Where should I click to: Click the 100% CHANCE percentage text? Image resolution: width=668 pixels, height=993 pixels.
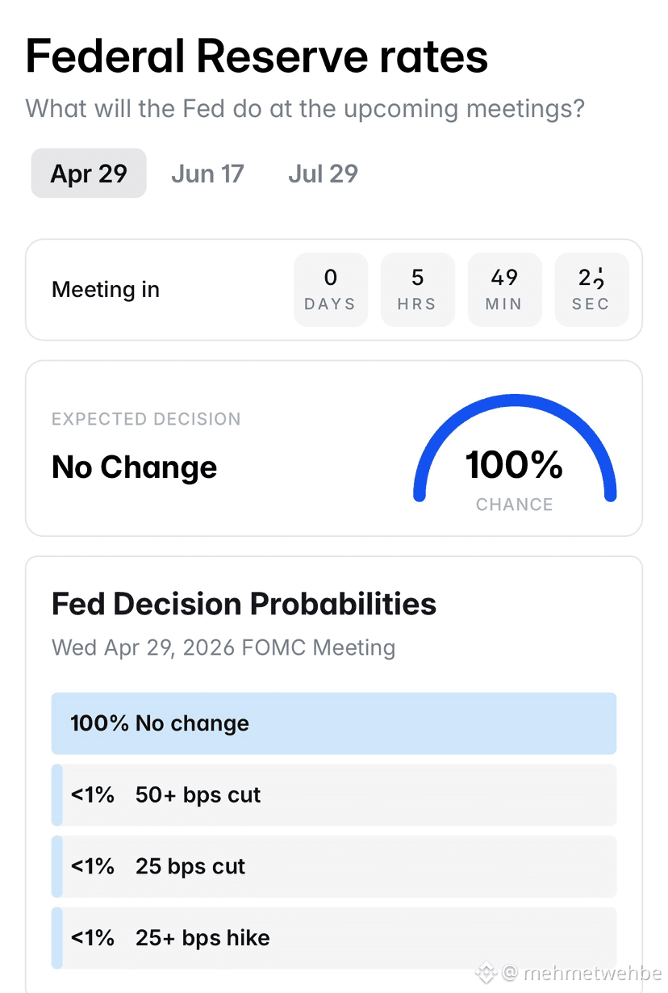point(515,466)
